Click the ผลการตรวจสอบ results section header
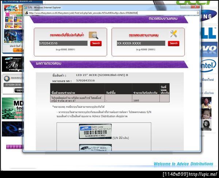Image resolution: width=219 pixels, height=178 pixels. point(49,63)
